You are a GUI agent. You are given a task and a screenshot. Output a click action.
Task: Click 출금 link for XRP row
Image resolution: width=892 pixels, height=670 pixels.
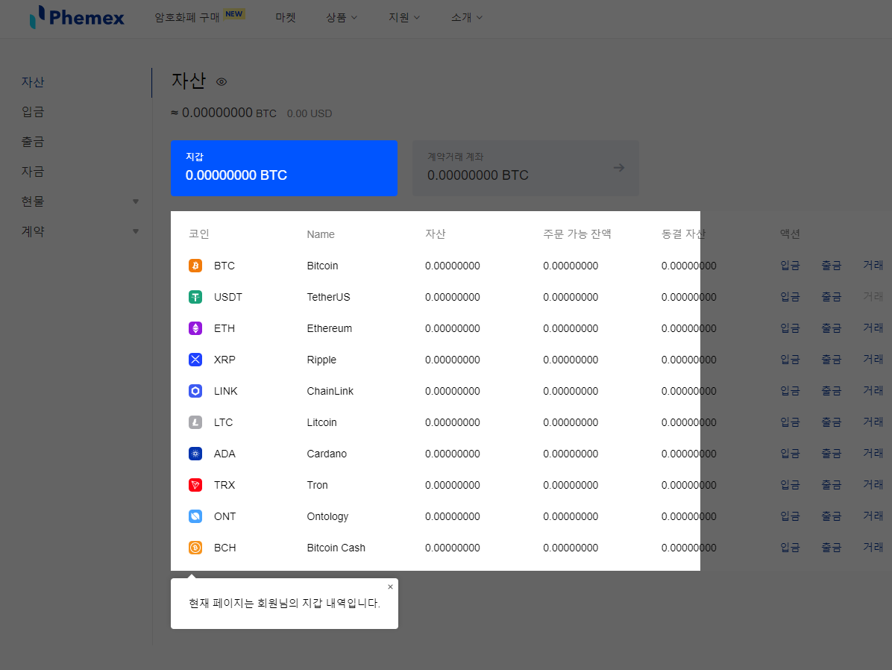[831, 360]
